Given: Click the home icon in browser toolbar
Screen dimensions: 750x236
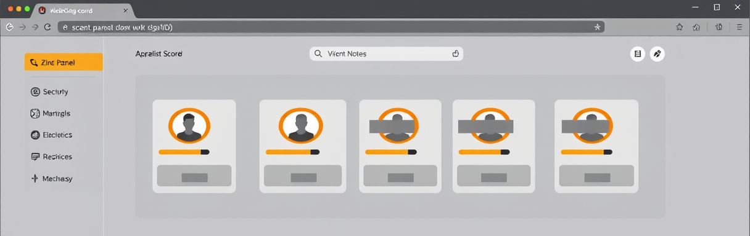Looking at the screenshot, I should coord(696,27).
